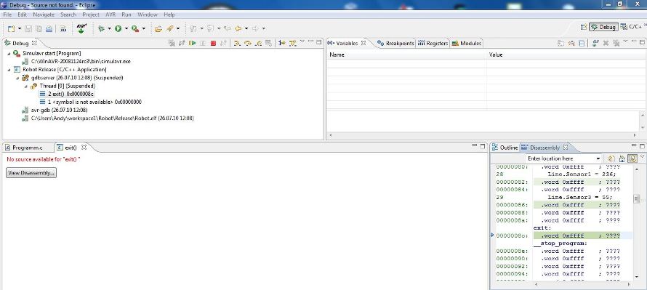Click the Print toolbar icon
Image resolution: width=647 pixels, height=290 pixels.
click(x=49, y=28)
